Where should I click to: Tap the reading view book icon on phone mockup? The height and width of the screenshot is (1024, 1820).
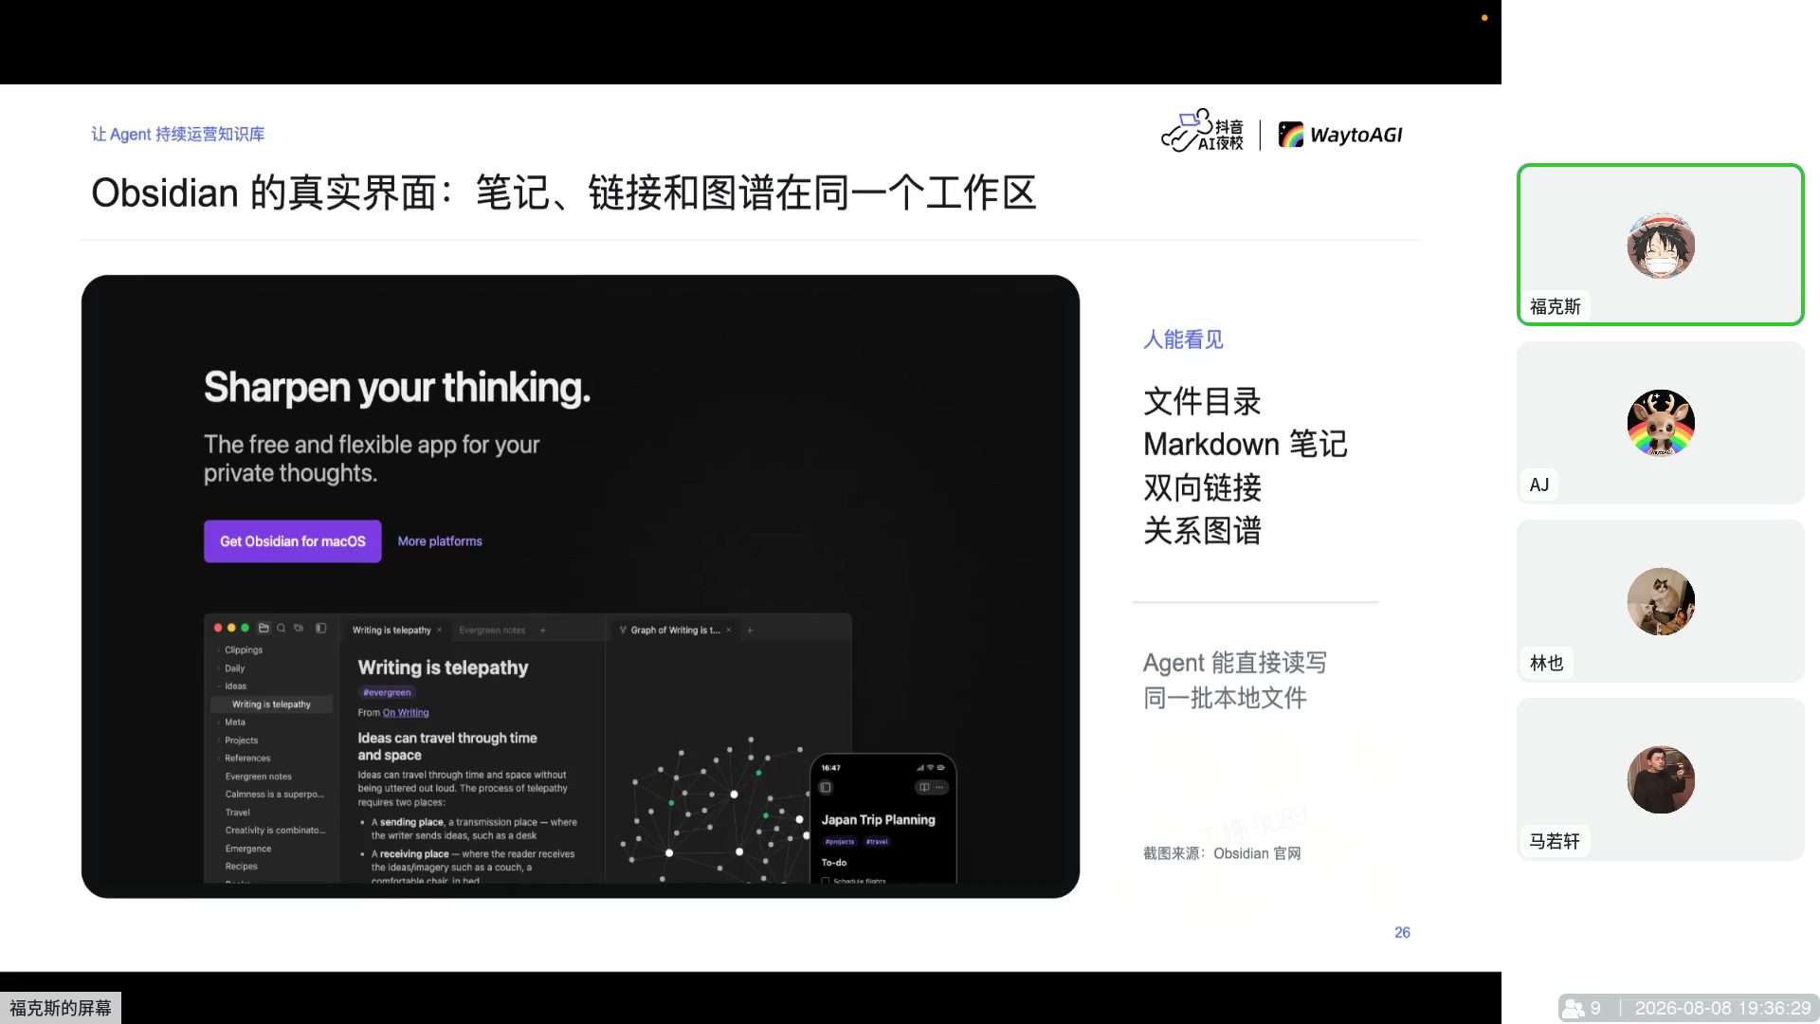tap(924, 788)
